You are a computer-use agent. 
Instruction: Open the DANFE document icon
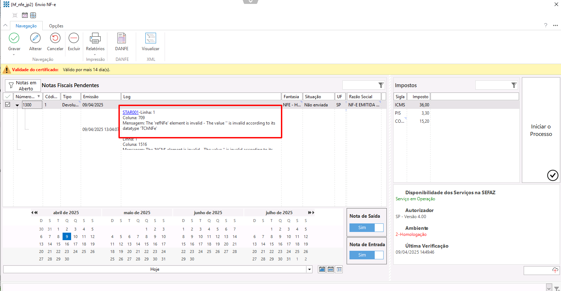[122, 38]
